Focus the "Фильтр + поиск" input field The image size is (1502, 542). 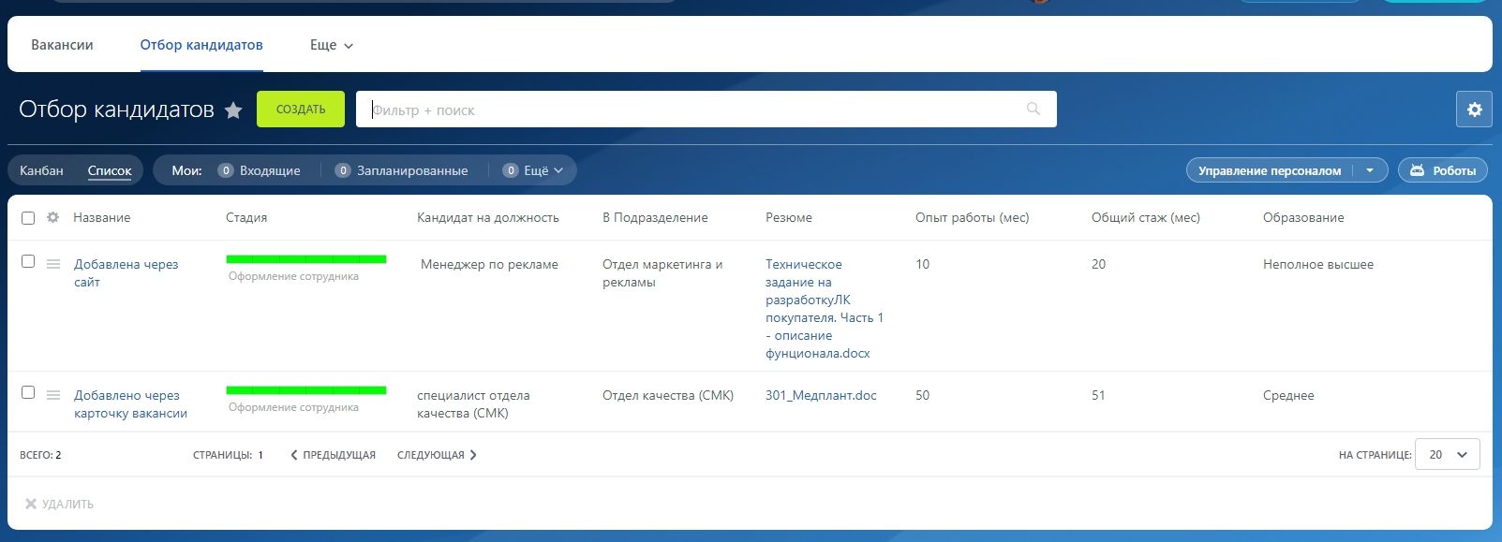pyautogui.click(x=693, y=110)
